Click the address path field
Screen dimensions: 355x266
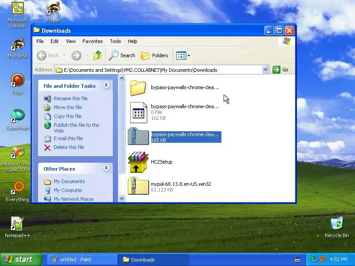(158, 70)
